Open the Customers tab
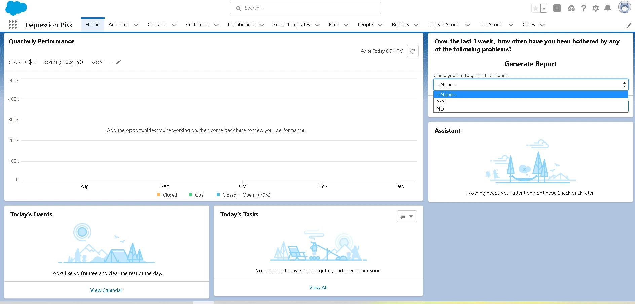Viewport: 635px width, 304px height. [x=197, y=25]
